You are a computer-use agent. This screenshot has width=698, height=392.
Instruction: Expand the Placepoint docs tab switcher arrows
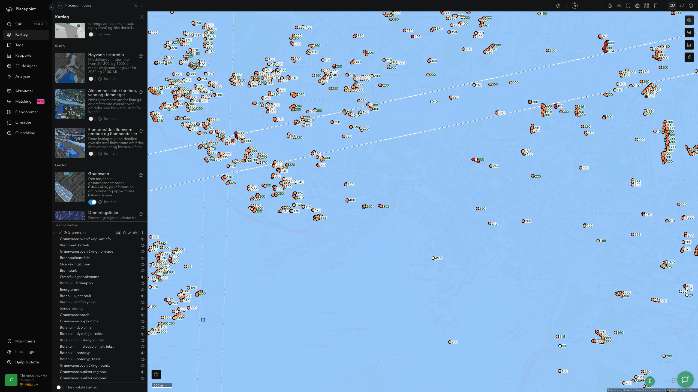pyautogui.click(x=142, y=5)
